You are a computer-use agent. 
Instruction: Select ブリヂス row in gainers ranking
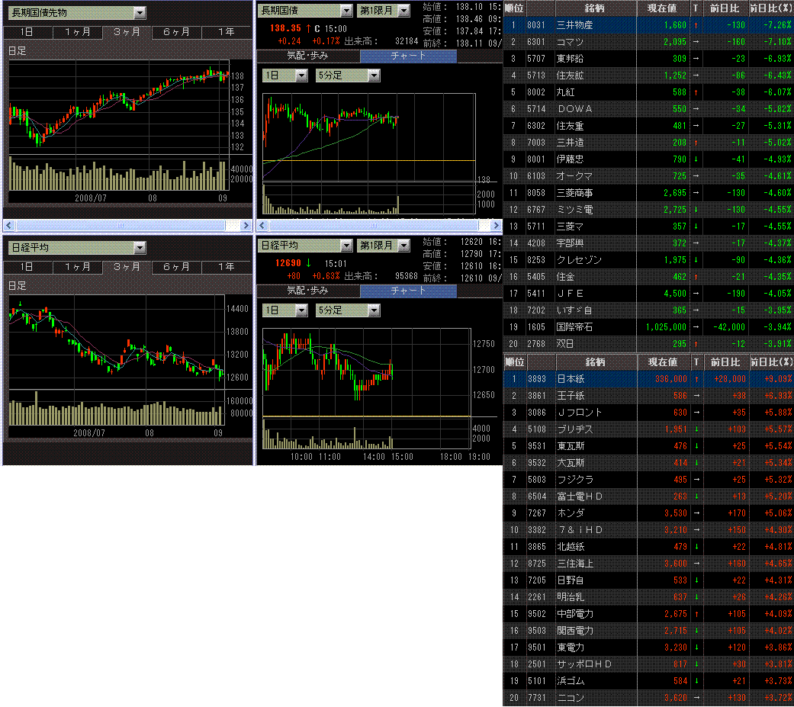point(648,429)
